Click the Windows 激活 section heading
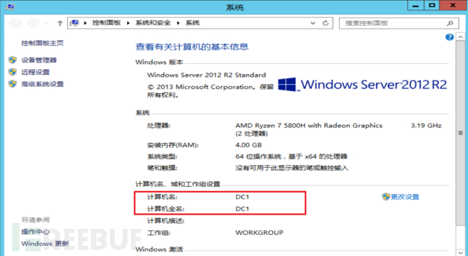The height and width of the screenshot is (256, 468). (x=159, y=249)
